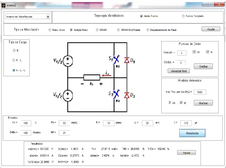Click the THD value 29.9355
226x168 pixels.
[x=135, y=149]
